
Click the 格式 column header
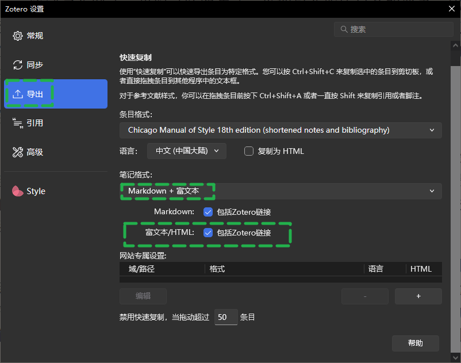(x=285, y=269)
